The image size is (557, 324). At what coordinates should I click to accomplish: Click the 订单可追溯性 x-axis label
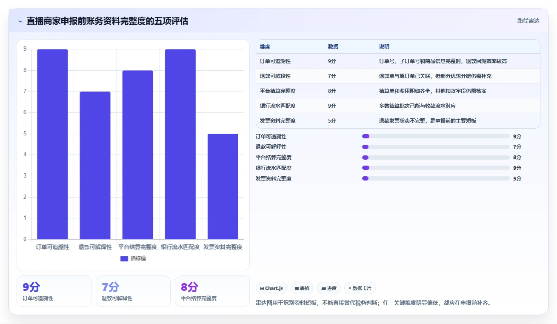(x=52, y=247)
